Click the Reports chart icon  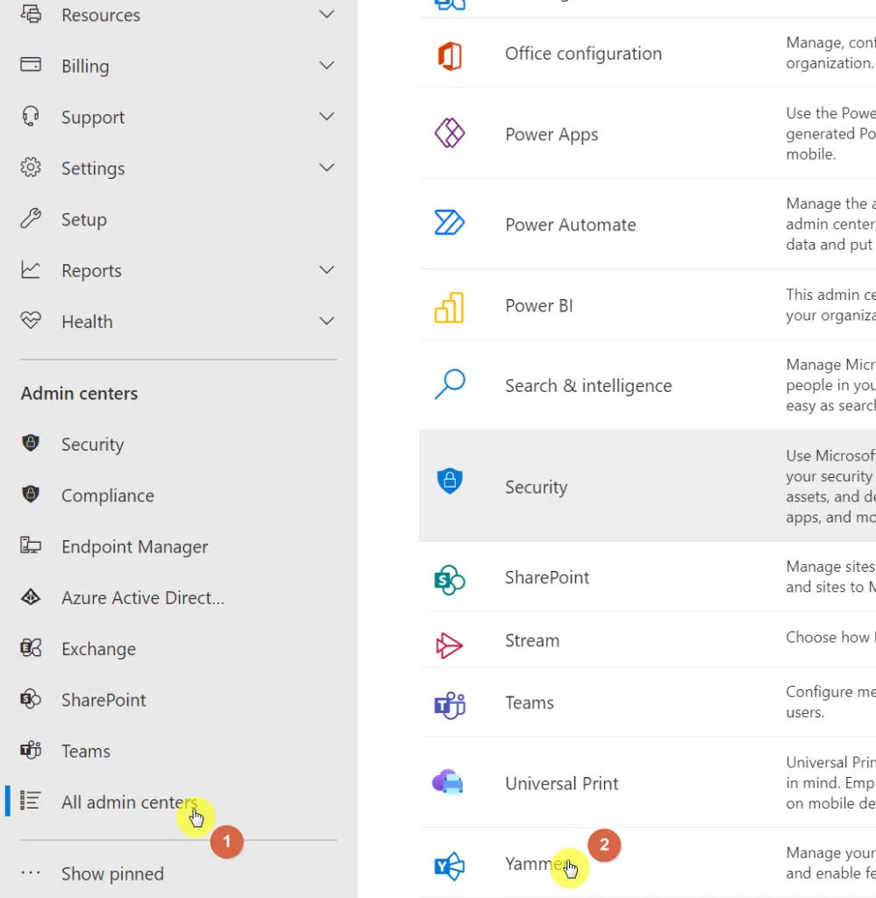click(31, 269)
